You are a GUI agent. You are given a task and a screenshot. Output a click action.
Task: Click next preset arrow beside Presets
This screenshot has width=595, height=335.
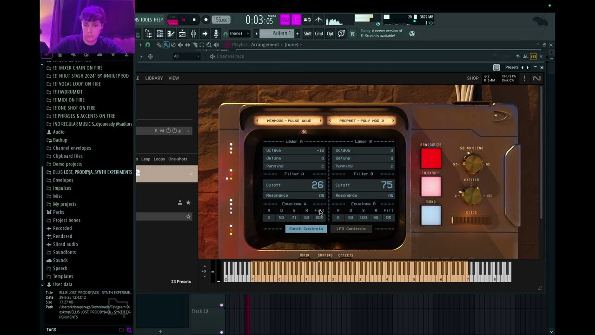point(528,67)
